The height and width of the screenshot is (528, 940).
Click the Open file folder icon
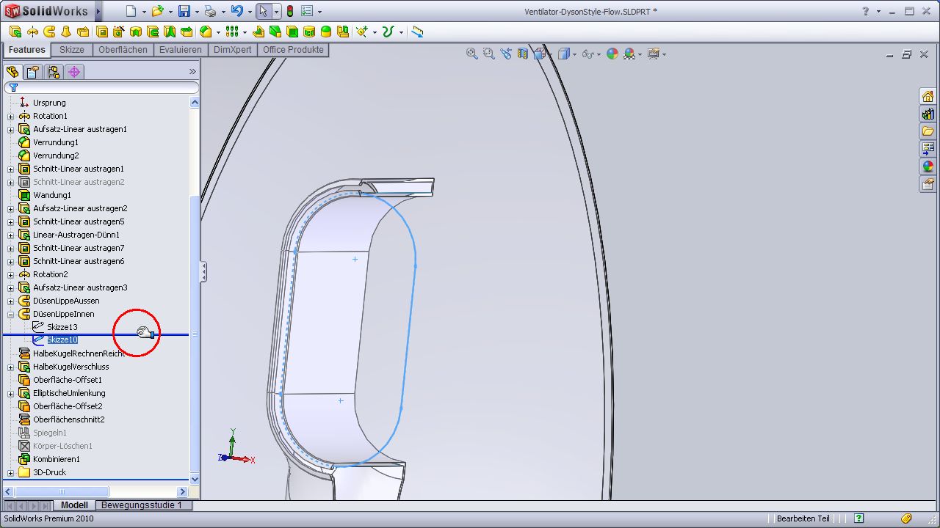[x=157, y=11]
